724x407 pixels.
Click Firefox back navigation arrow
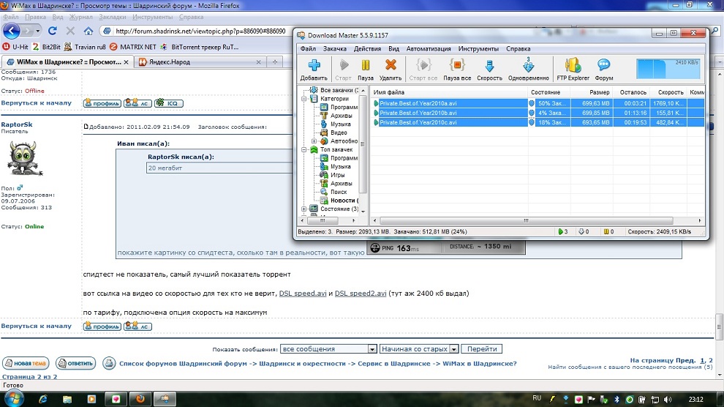coord(12,31)
